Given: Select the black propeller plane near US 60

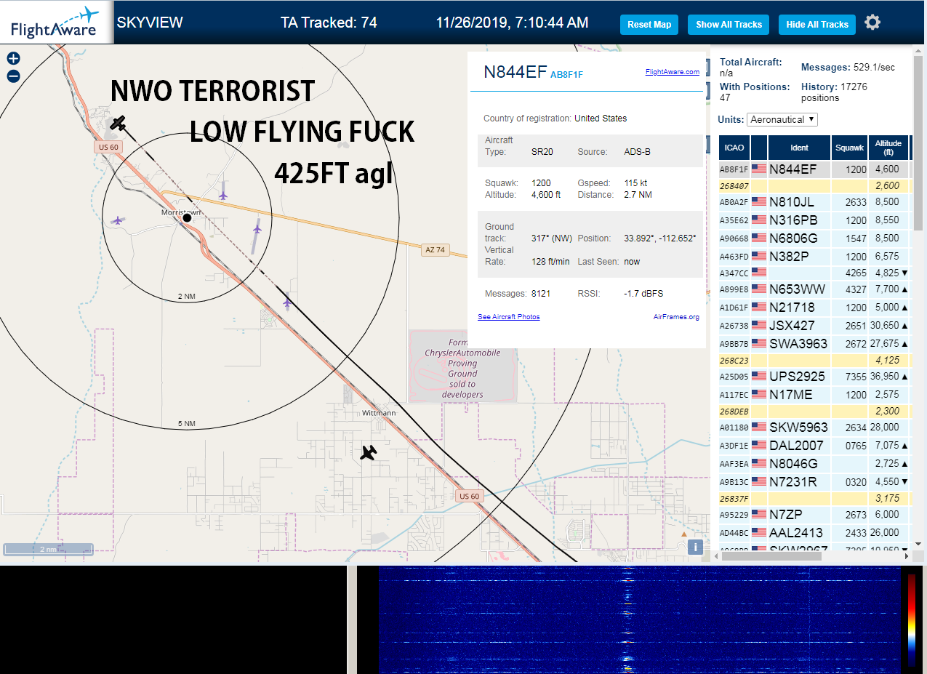Looking at the screenshot, I should click(119, 123).
